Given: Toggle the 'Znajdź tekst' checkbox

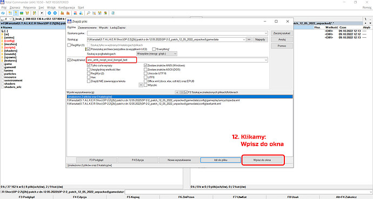Looking at the screenshot, I should (x=69, y=60).
